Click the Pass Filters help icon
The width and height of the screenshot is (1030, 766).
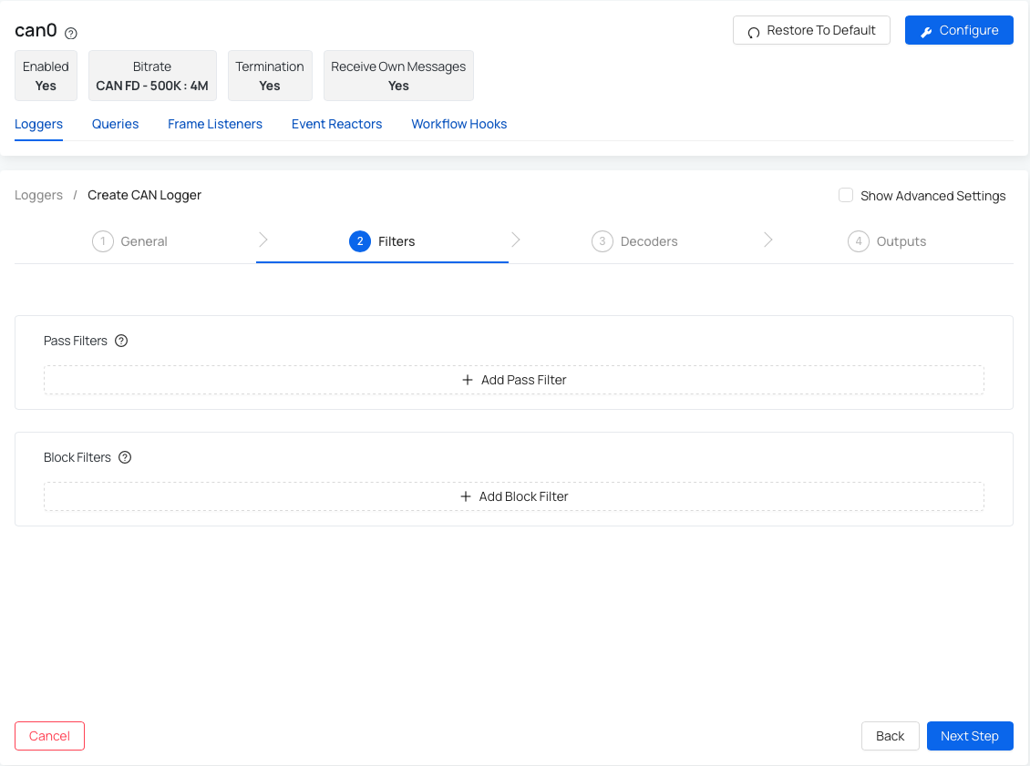click(121, 341)
